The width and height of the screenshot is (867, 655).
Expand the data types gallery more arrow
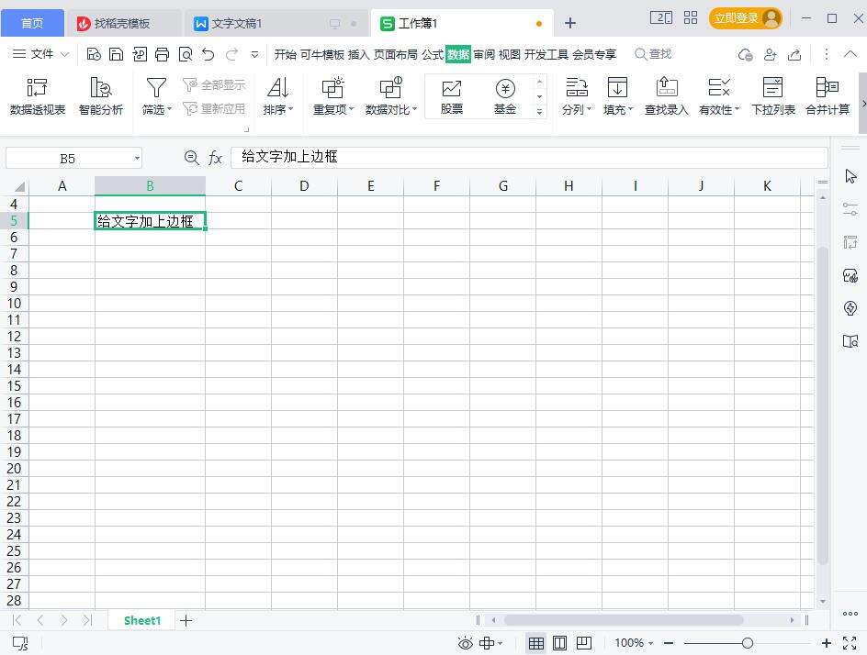point(540,112)
